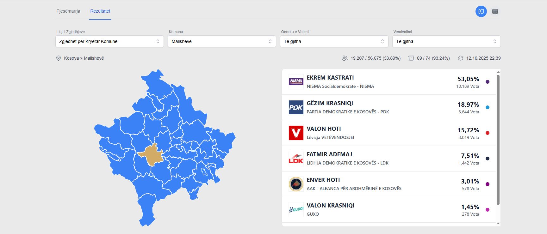Click the voters turnout people icon
Screen dimensions: 547x234
point(345,58)
